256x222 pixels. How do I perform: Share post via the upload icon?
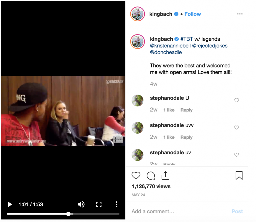click(x=165, y=176)
